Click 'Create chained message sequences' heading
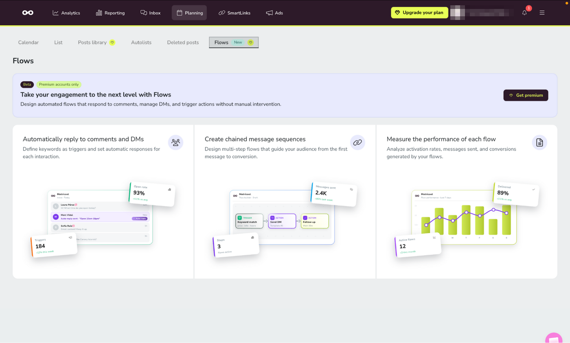Viewport: 570px width, 343px height. pos(255,139)
